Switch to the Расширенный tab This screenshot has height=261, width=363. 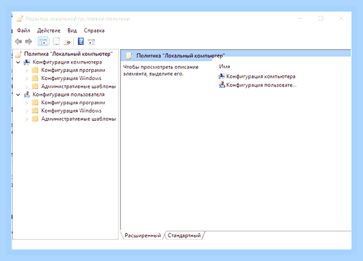point(143,235)
